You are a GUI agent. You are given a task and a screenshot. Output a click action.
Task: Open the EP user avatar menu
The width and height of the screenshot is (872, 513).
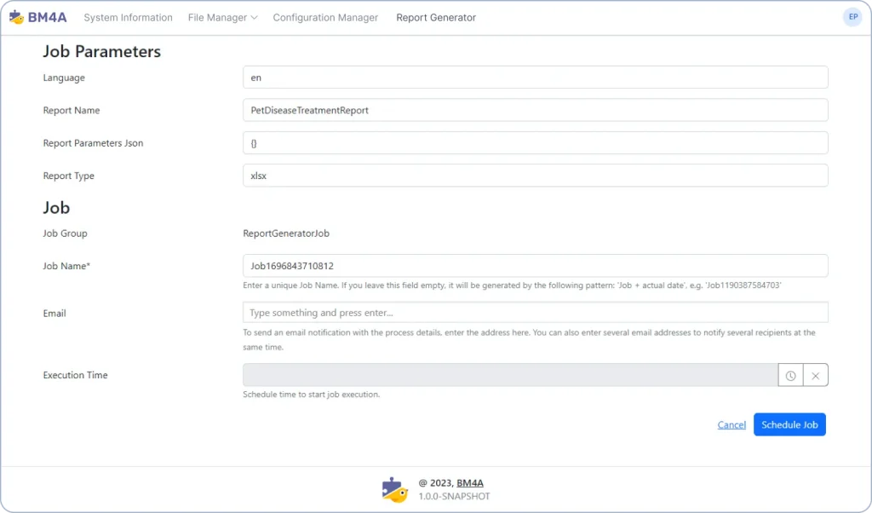click(852, 17)
